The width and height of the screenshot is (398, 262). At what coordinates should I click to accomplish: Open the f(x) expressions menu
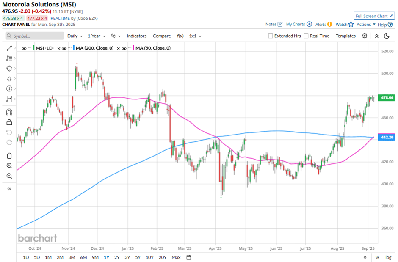tap(180, 36)
